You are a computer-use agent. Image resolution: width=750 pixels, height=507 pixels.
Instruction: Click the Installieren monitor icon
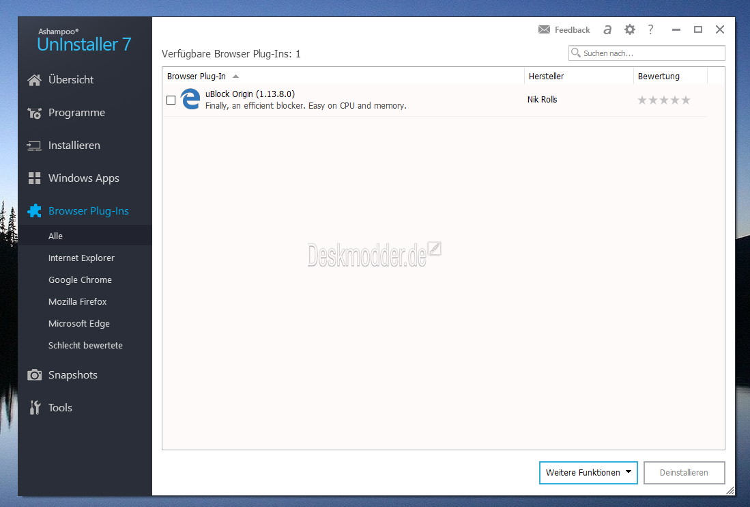34,146
